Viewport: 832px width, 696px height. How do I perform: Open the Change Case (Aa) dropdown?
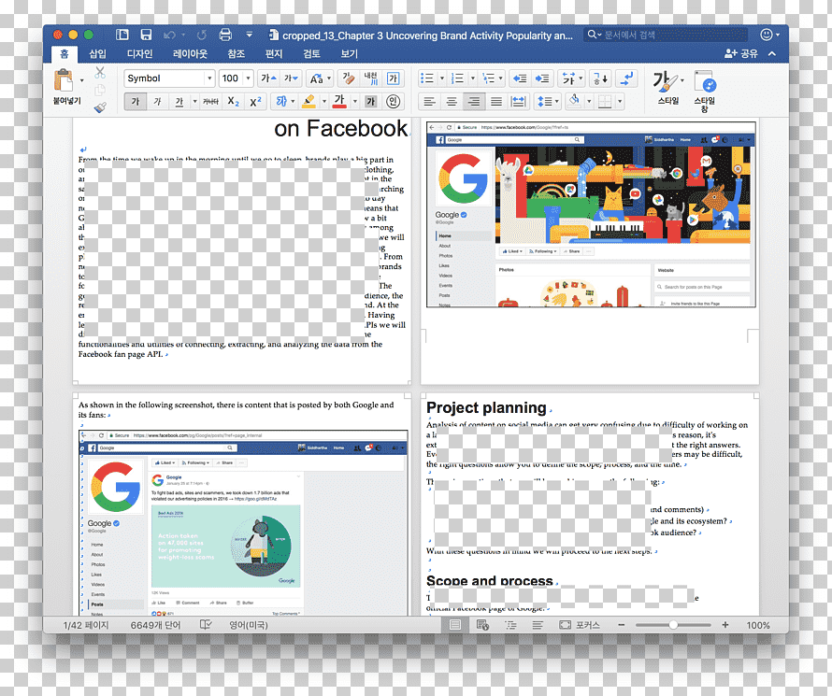321,78
